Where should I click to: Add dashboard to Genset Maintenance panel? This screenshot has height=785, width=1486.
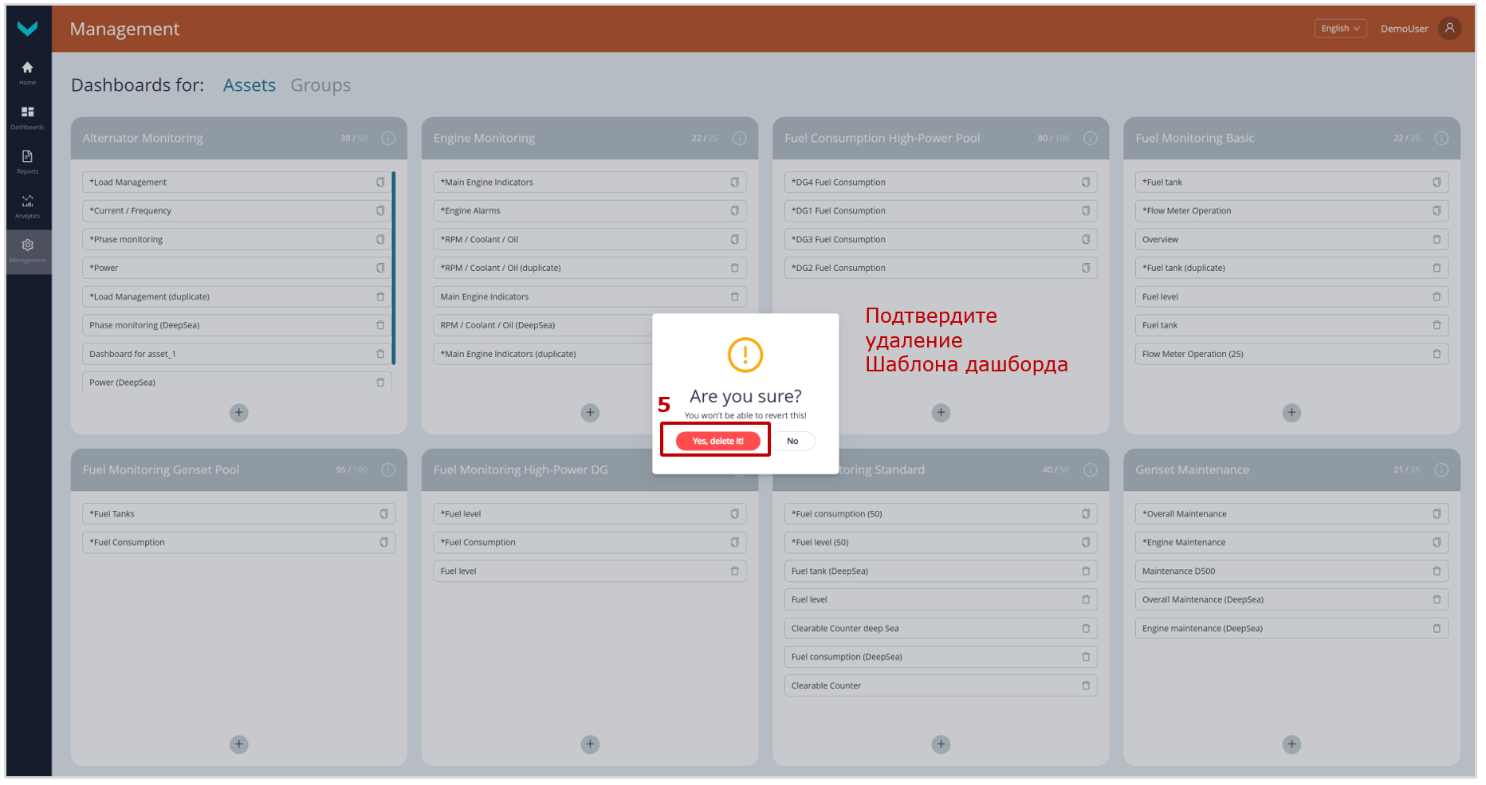[x=1291, y=744]
